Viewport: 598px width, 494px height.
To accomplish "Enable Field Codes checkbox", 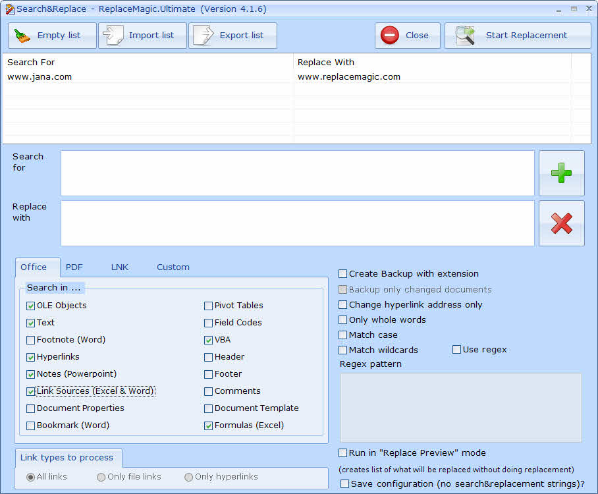I will [x=208, y=323].
